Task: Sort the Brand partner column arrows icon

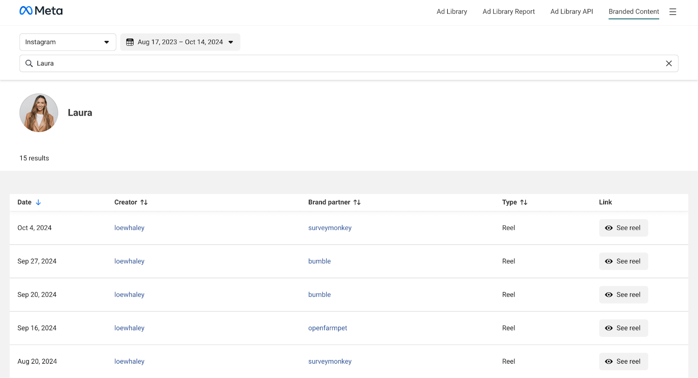Action: [x=357, y=202]
